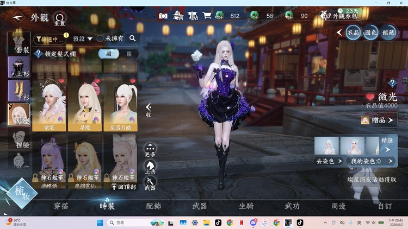Favorite 微光 using the red heart
Screen dimensions: 408x229
click(370, 97)
